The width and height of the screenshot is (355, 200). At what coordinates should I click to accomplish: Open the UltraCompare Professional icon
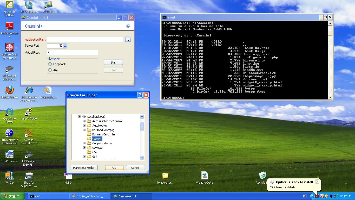pyautogui.click(x=9, y=133)
